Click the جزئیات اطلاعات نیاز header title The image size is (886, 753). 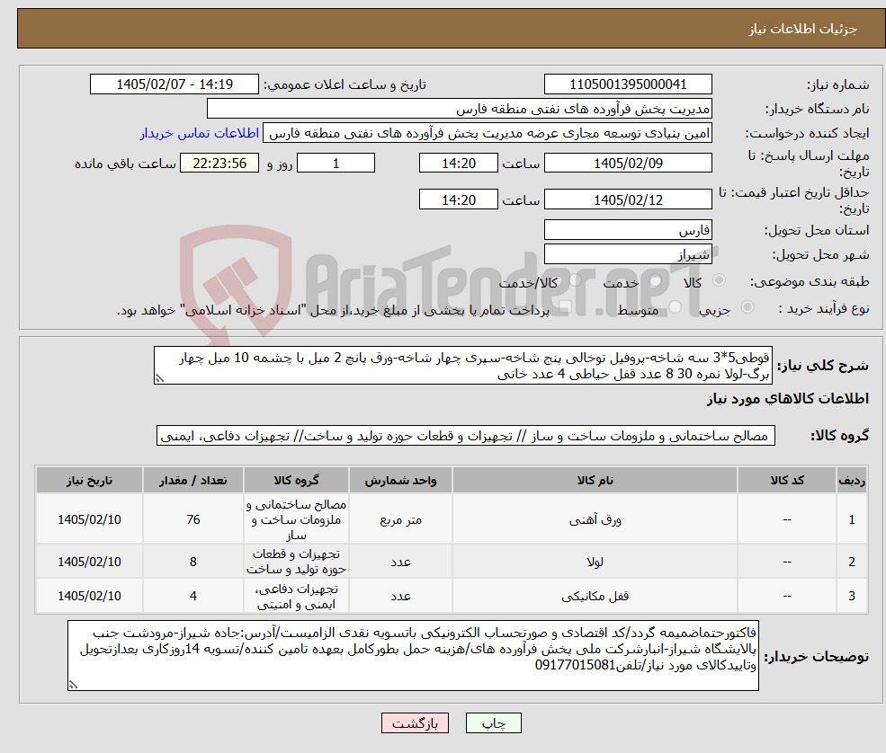(803, 29)
